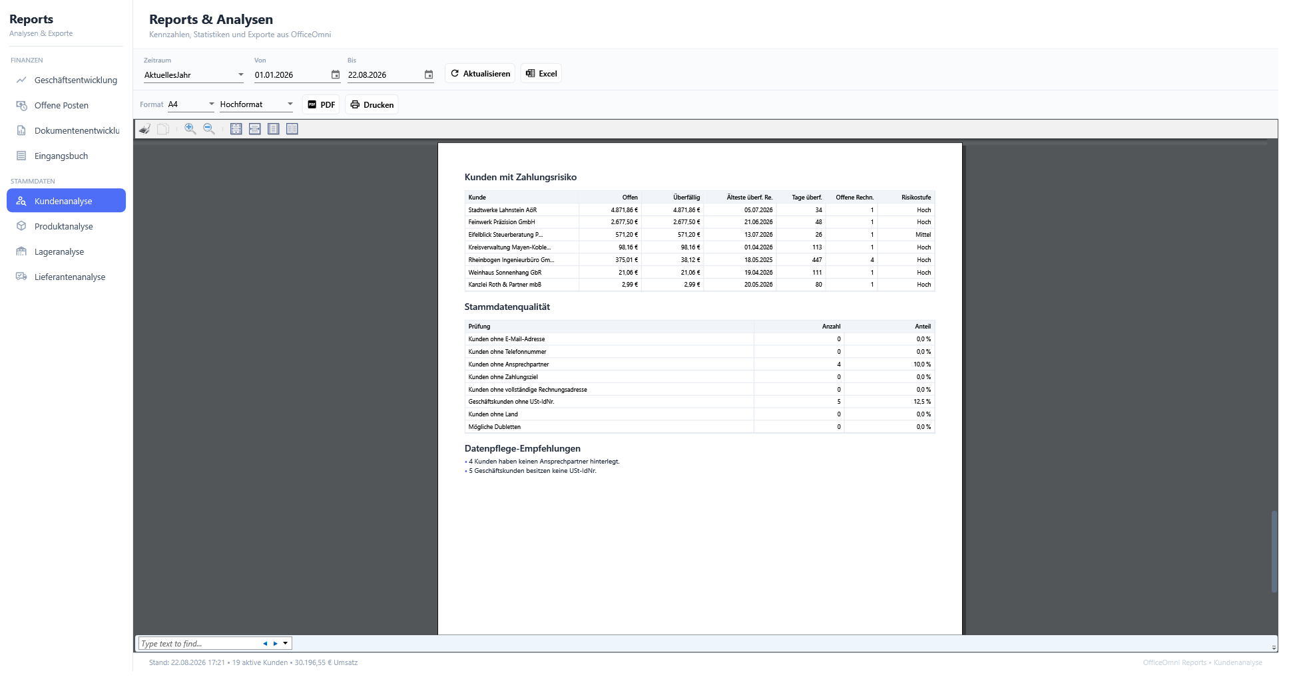Image resolution: width=1289 pixels, height=697 pixels.
Task: Zoom out of the report preview
Action: pos(209,129)
